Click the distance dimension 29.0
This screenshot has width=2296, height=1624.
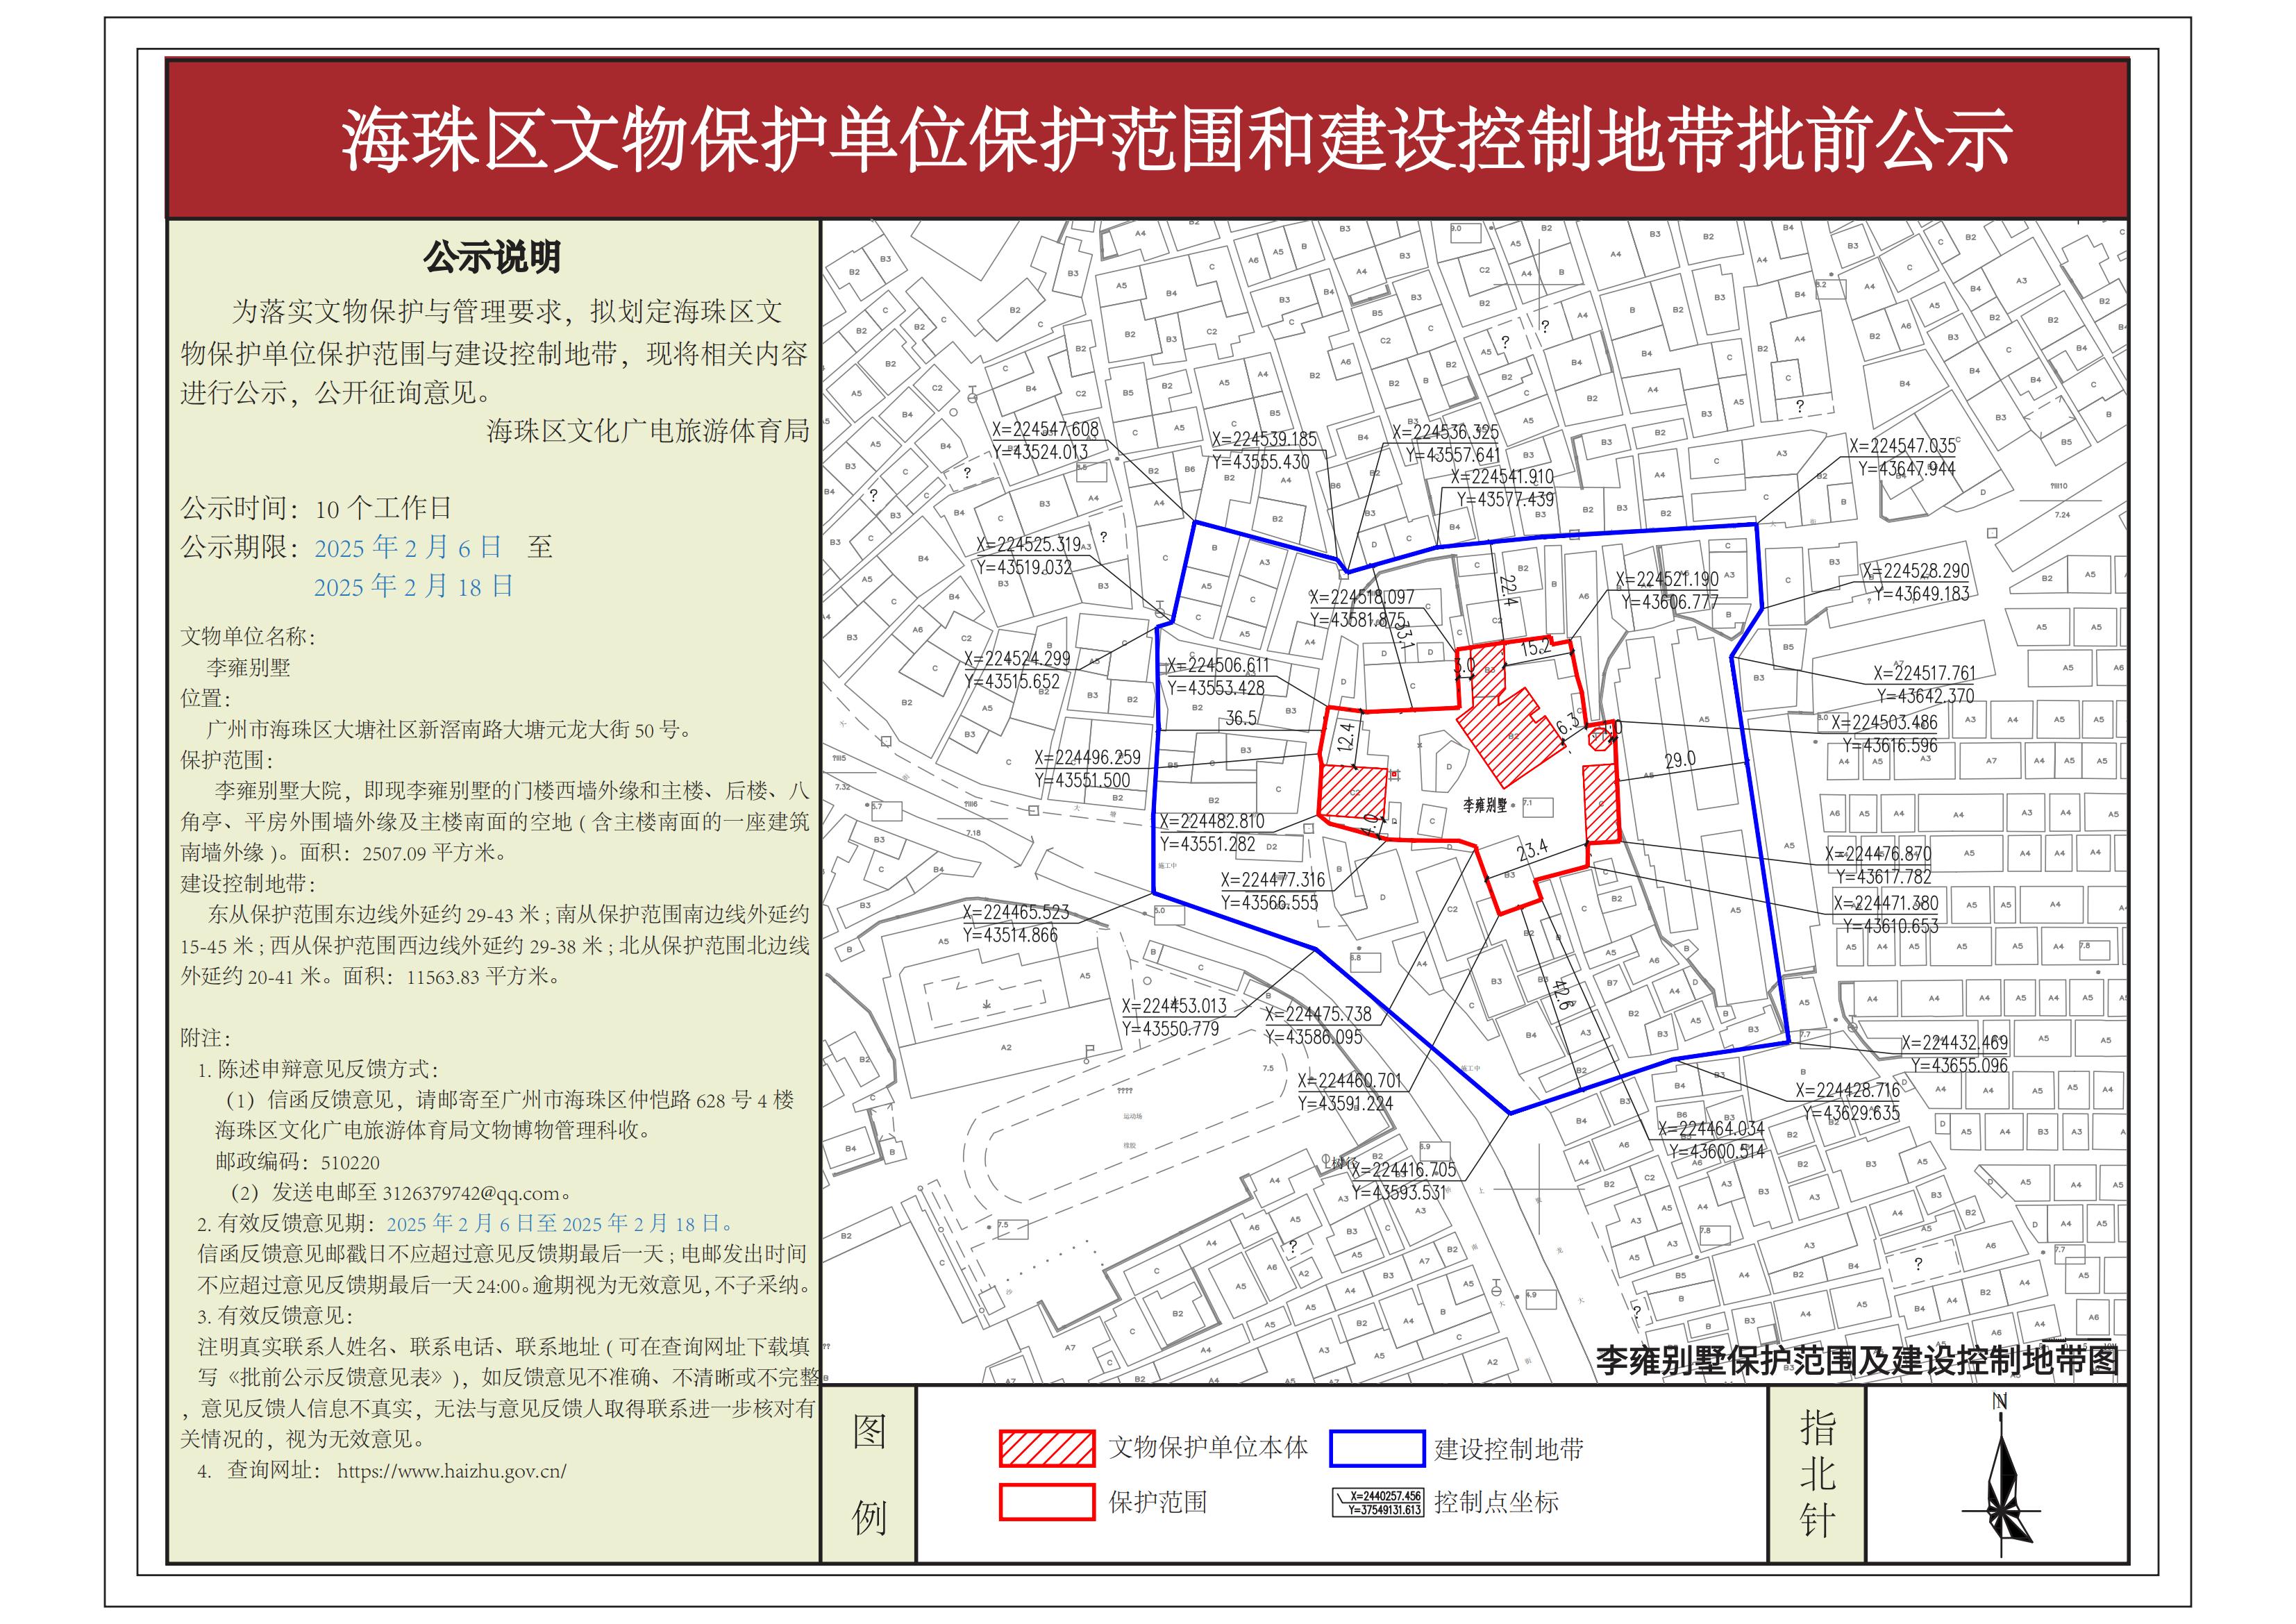(1680, 760)
